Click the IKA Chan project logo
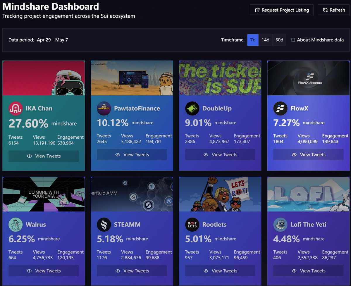The height and width of the screenshot is (286, 351). point(16,108)
